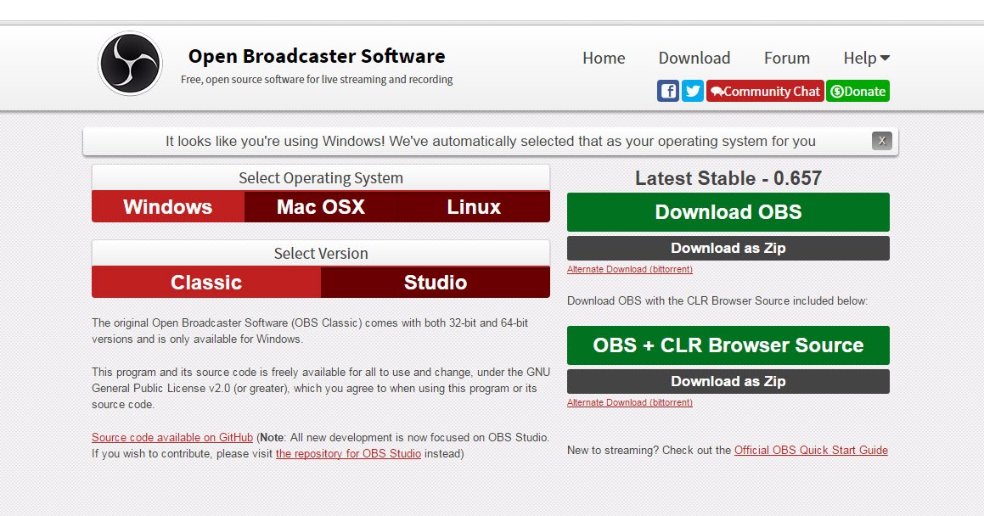Click the Download OBS button

728,212
